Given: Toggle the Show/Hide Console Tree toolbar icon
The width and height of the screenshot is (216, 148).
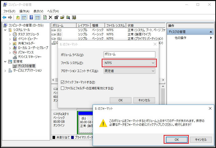Looking at the screenshot, I should click(x=24, y=18).
